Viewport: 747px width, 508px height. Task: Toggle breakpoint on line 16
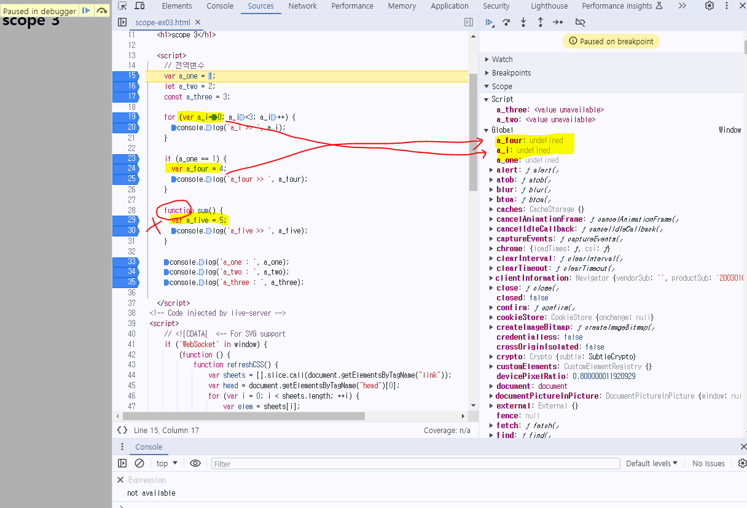pyautogui.click(x=127, y=87)
